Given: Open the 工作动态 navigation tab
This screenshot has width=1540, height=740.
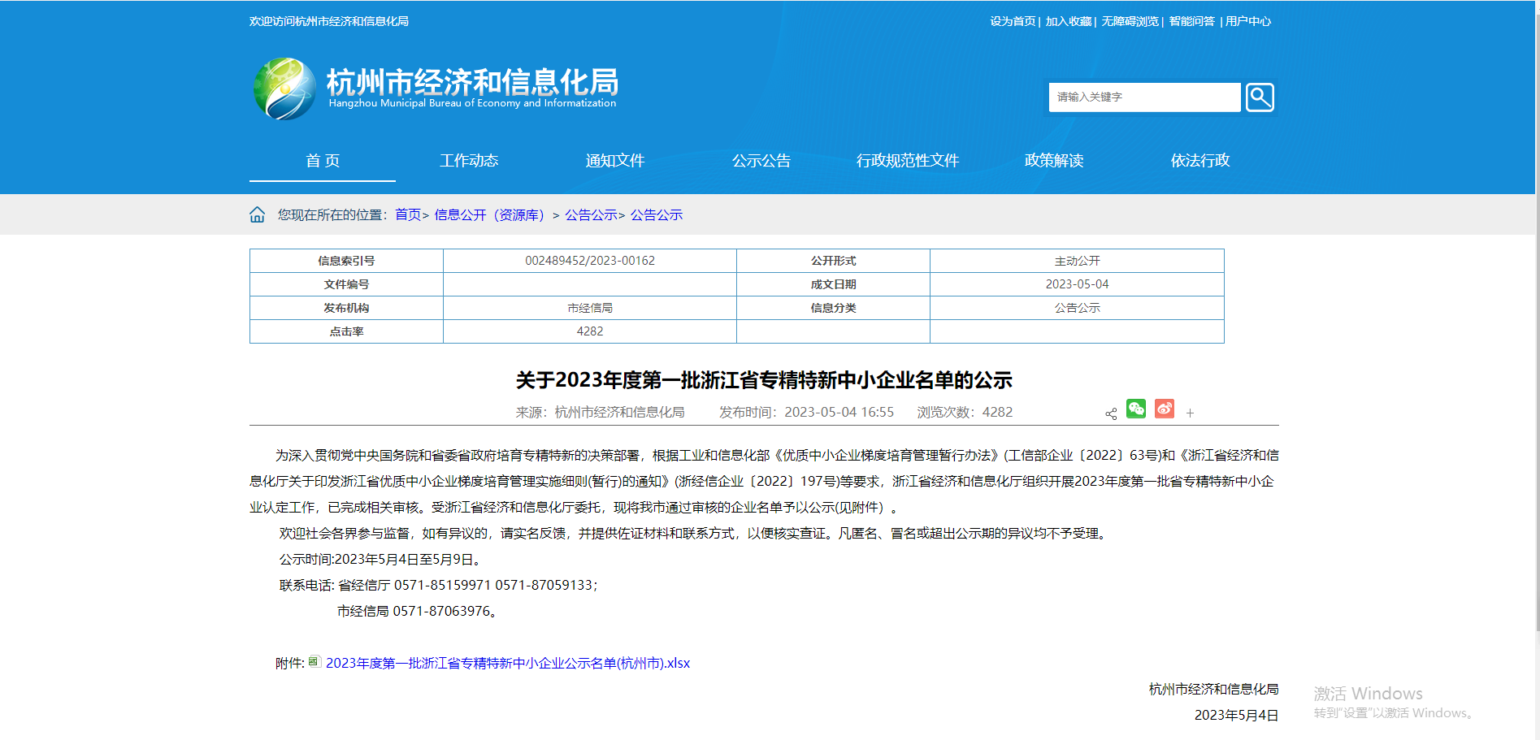Looking at the screenshot, I should coord(469,161).
